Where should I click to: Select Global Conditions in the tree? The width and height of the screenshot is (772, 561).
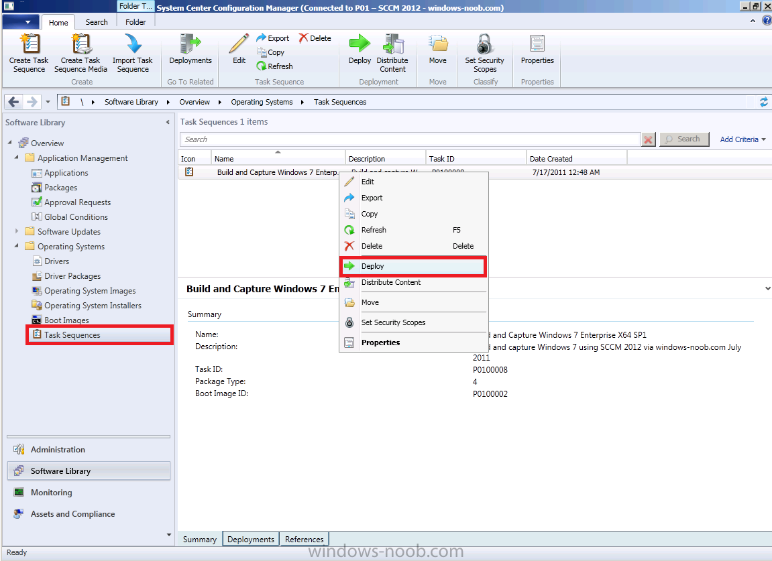click(x=70, y=217)
